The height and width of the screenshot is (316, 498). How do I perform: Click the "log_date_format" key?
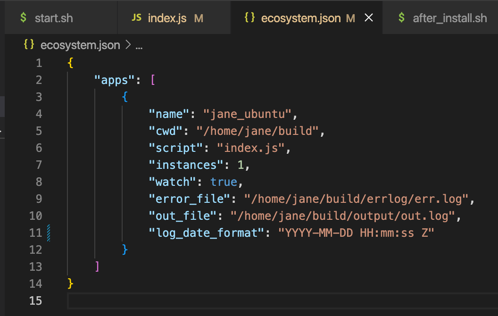tap(207, 233)
